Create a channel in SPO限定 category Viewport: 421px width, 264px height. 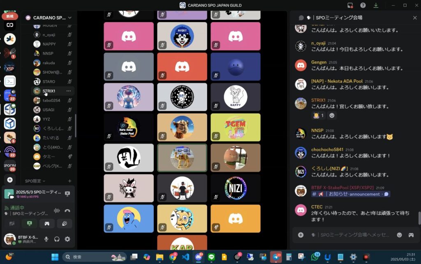pyautogui.click(x=69, y=181)
